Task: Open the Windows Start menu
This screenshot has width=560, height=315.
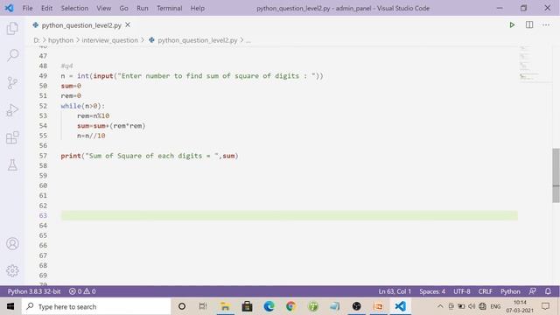Action: [x=10, y=306]
